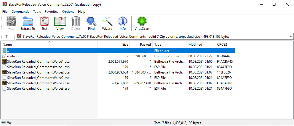Screen dimensions: 294x126
Task: Select SlaveRun Reloaded_CommentsVoice3.bsa name
Action: [38, 83]
